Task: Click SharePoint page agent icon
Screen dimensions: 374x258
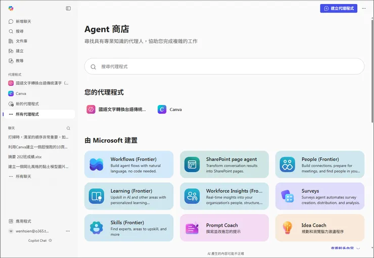Action: pyautogui.click(x=192, y=165)
